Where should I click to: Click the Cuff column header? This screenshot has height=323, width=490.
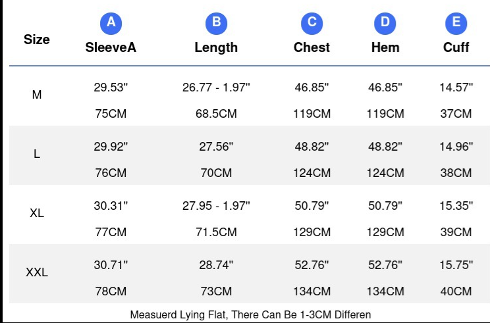tap(456, 47)
